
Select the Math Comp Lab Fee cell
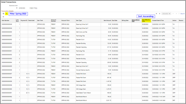click(x=82, y=32)
